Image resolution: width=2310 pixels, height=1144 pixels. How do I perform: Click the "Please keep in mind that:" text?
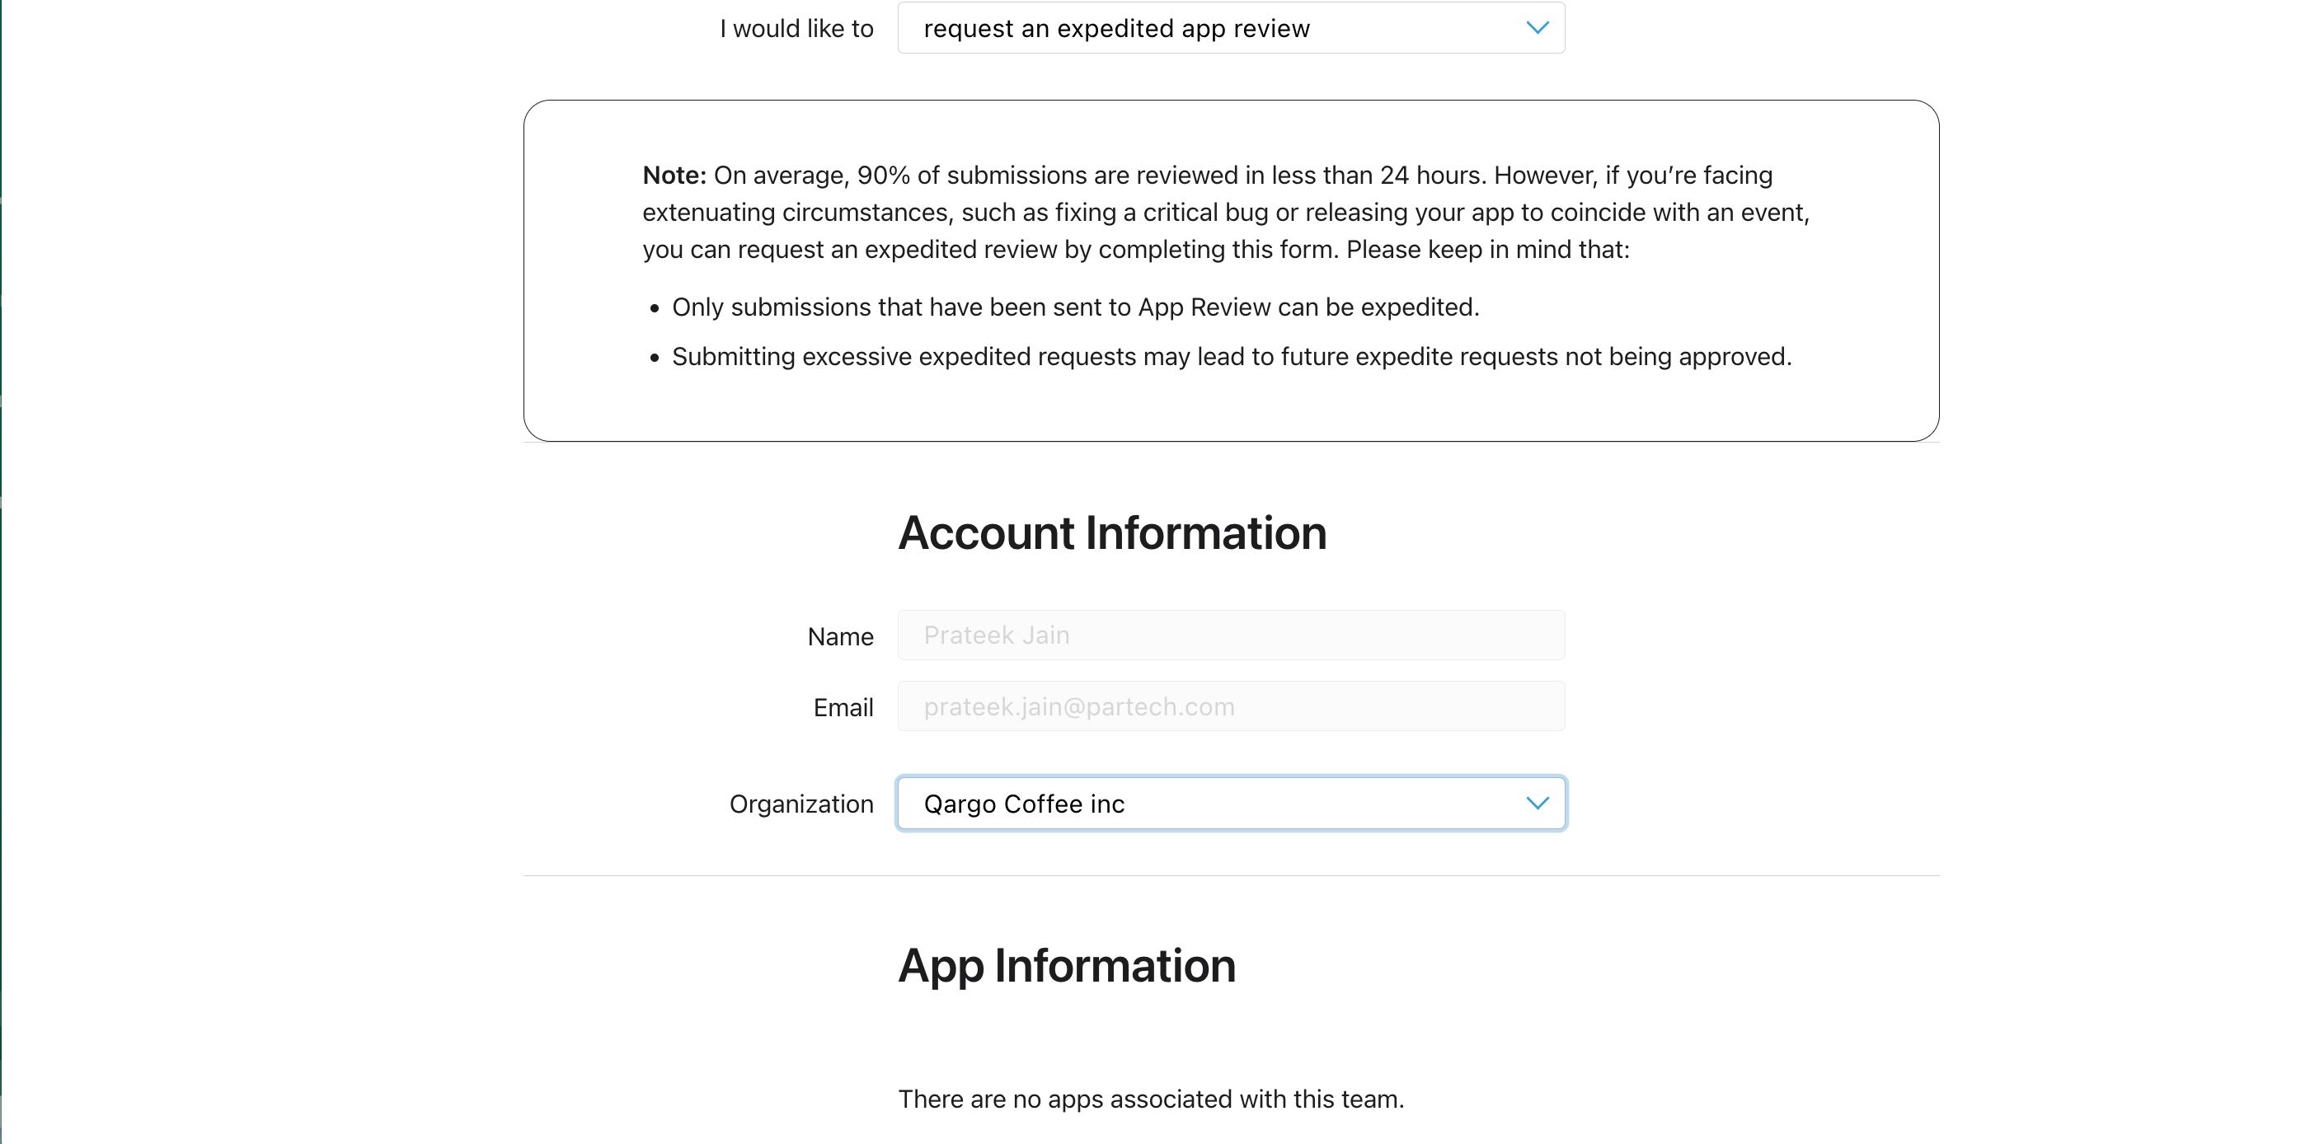[1486, 249]
